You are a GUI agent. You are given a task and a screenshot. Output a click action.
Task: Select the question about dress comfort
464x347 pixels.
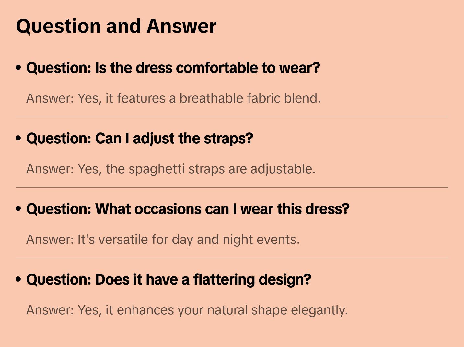[173, 68]
